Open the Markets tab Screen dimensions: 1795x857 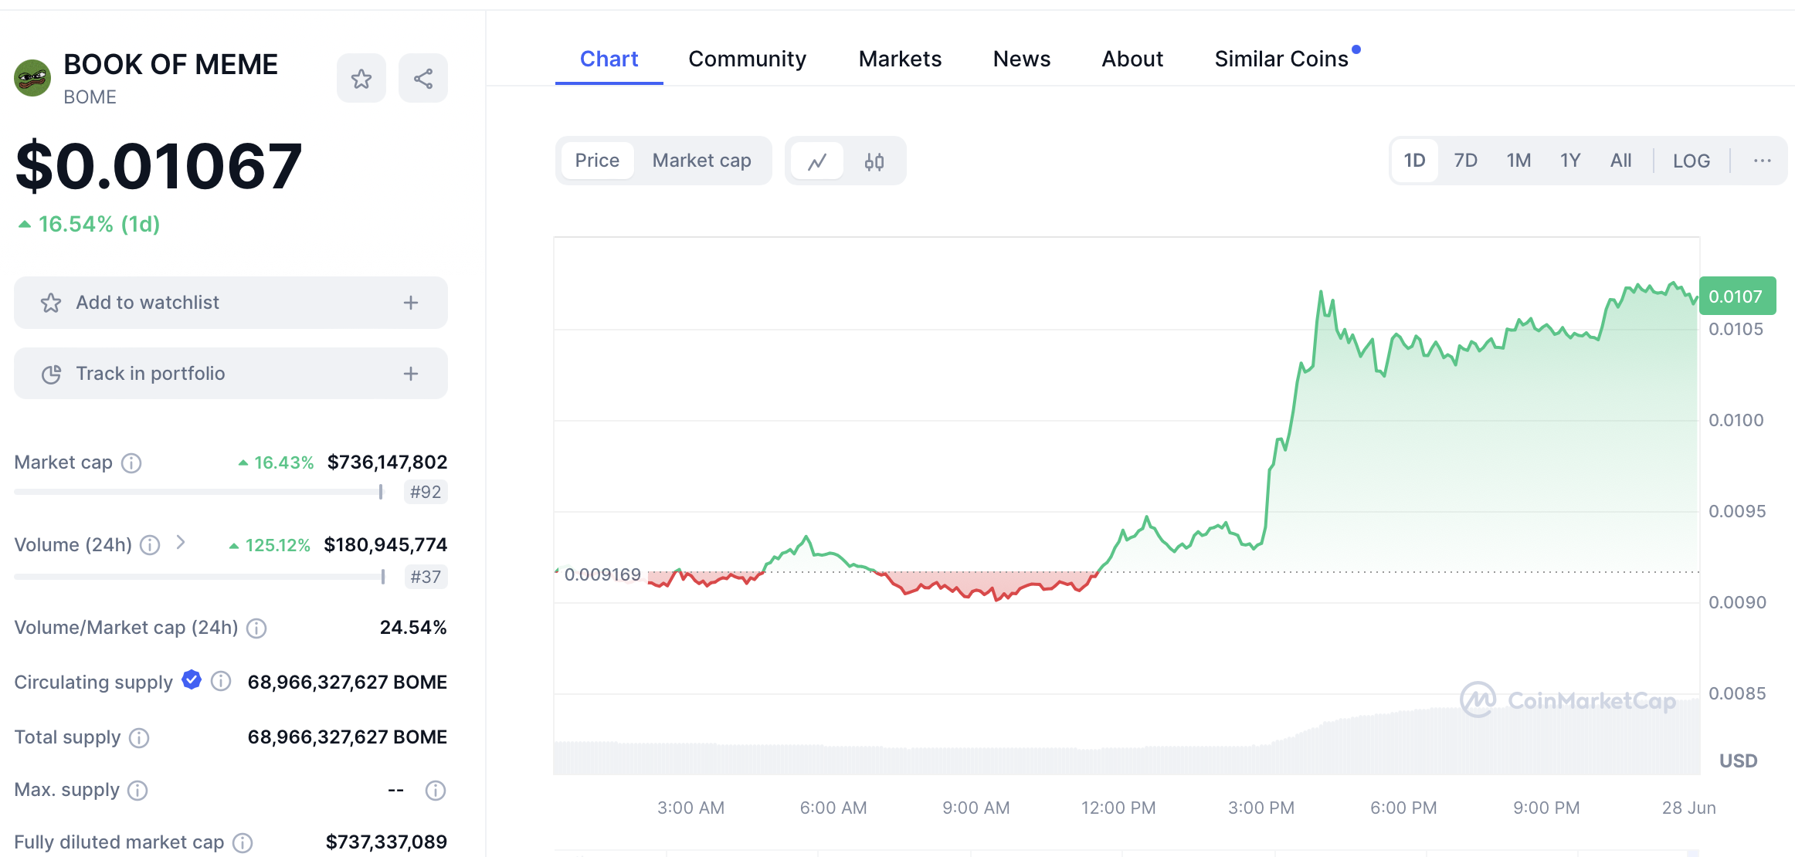tap(900, 59)
